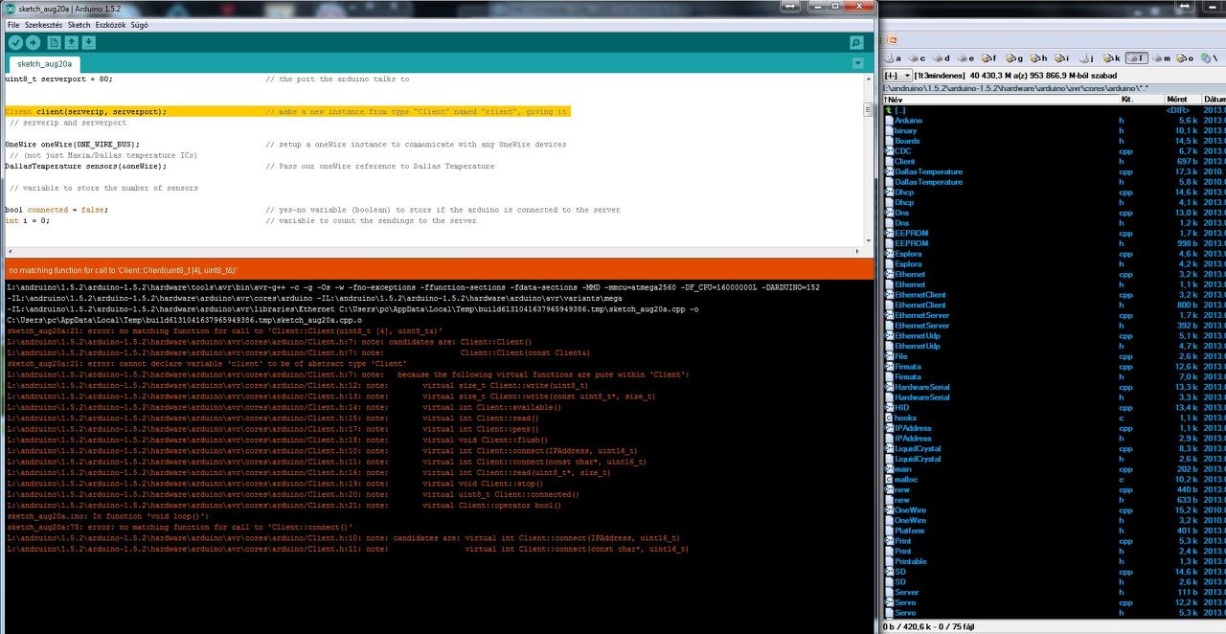
Task: Open network neighborhood backslash drive button
Action: pos(1210,58)
